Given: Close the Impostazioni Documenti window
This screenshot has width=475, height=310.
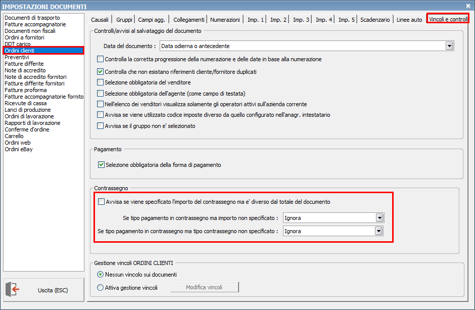Looking at the screenshot, I should click(x=468, y=6).
